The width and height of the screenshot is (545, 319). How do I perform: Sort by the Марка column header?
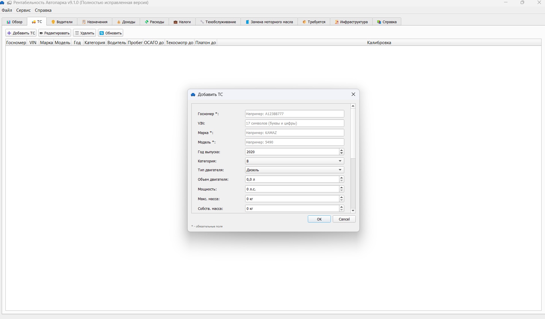tap(46, 42)
